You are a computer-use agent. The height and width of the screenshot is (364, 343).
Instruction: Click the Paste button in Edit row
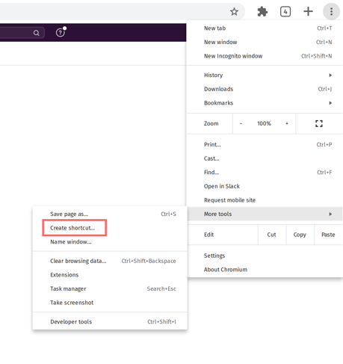328,235
